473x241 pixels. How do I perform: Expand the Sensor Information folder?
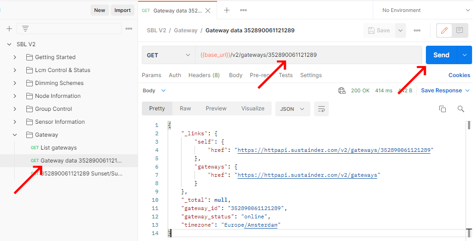tap(15, 122)
